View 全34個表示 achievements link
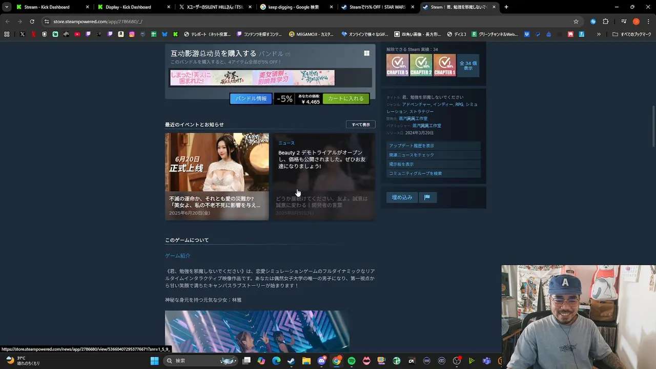656x369 pixels. coord(468,66)
